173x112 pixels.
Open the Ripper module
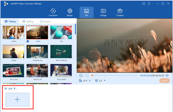coord(70,12)
